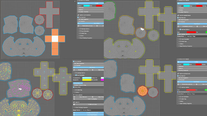The width and height of the screenshot is (207, 116).
Task: Click the Select Overlapping button
Action: click(x=88, y=99)
